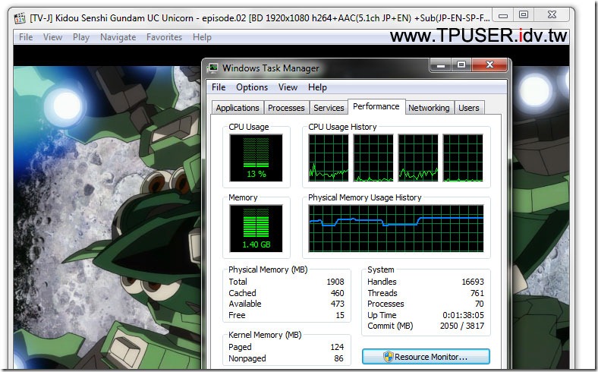Open Play menu in media player
Viewport: 598px width, 372px height.
[x=81, y=37]
